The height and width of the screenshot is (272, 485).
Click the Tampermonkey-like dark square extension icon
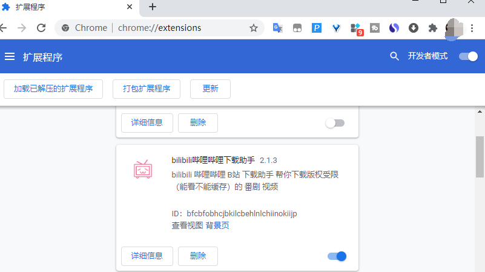coord(297,28)
